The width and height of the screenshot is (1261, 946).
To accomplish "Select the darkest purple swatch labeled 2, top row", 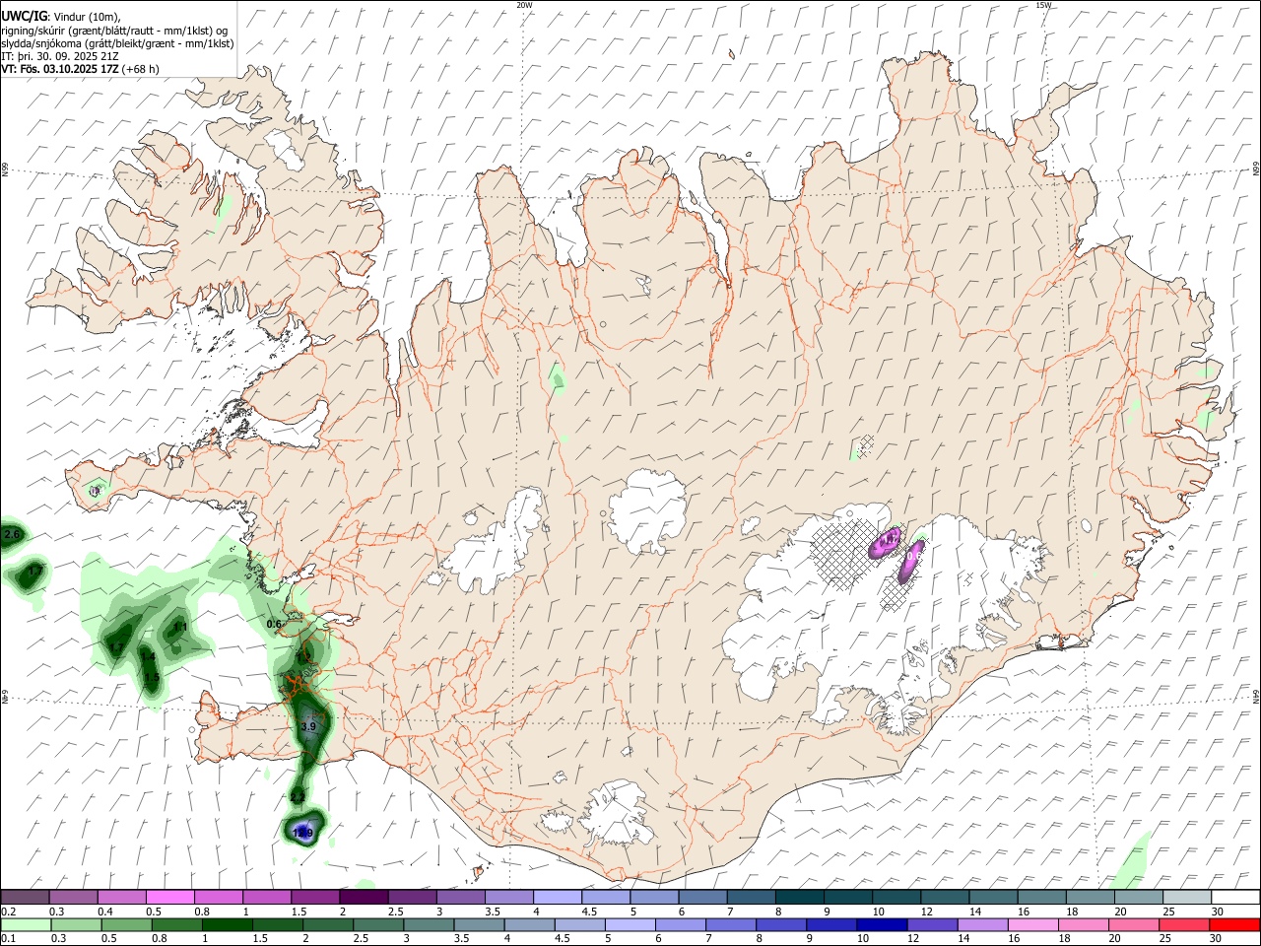I will 363,898.
